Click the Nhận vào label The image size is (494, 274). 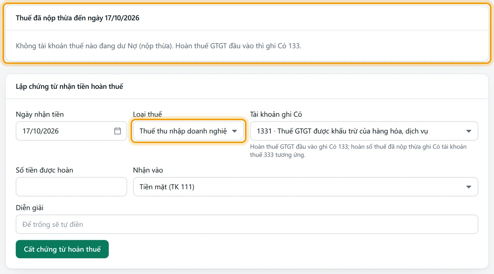[148, 170]
